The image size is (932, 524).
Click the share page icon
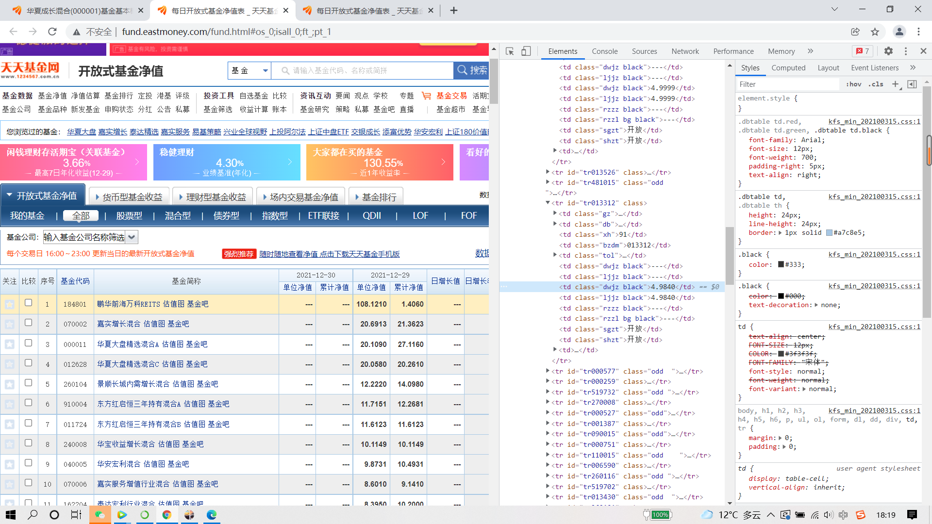[855, 32]
